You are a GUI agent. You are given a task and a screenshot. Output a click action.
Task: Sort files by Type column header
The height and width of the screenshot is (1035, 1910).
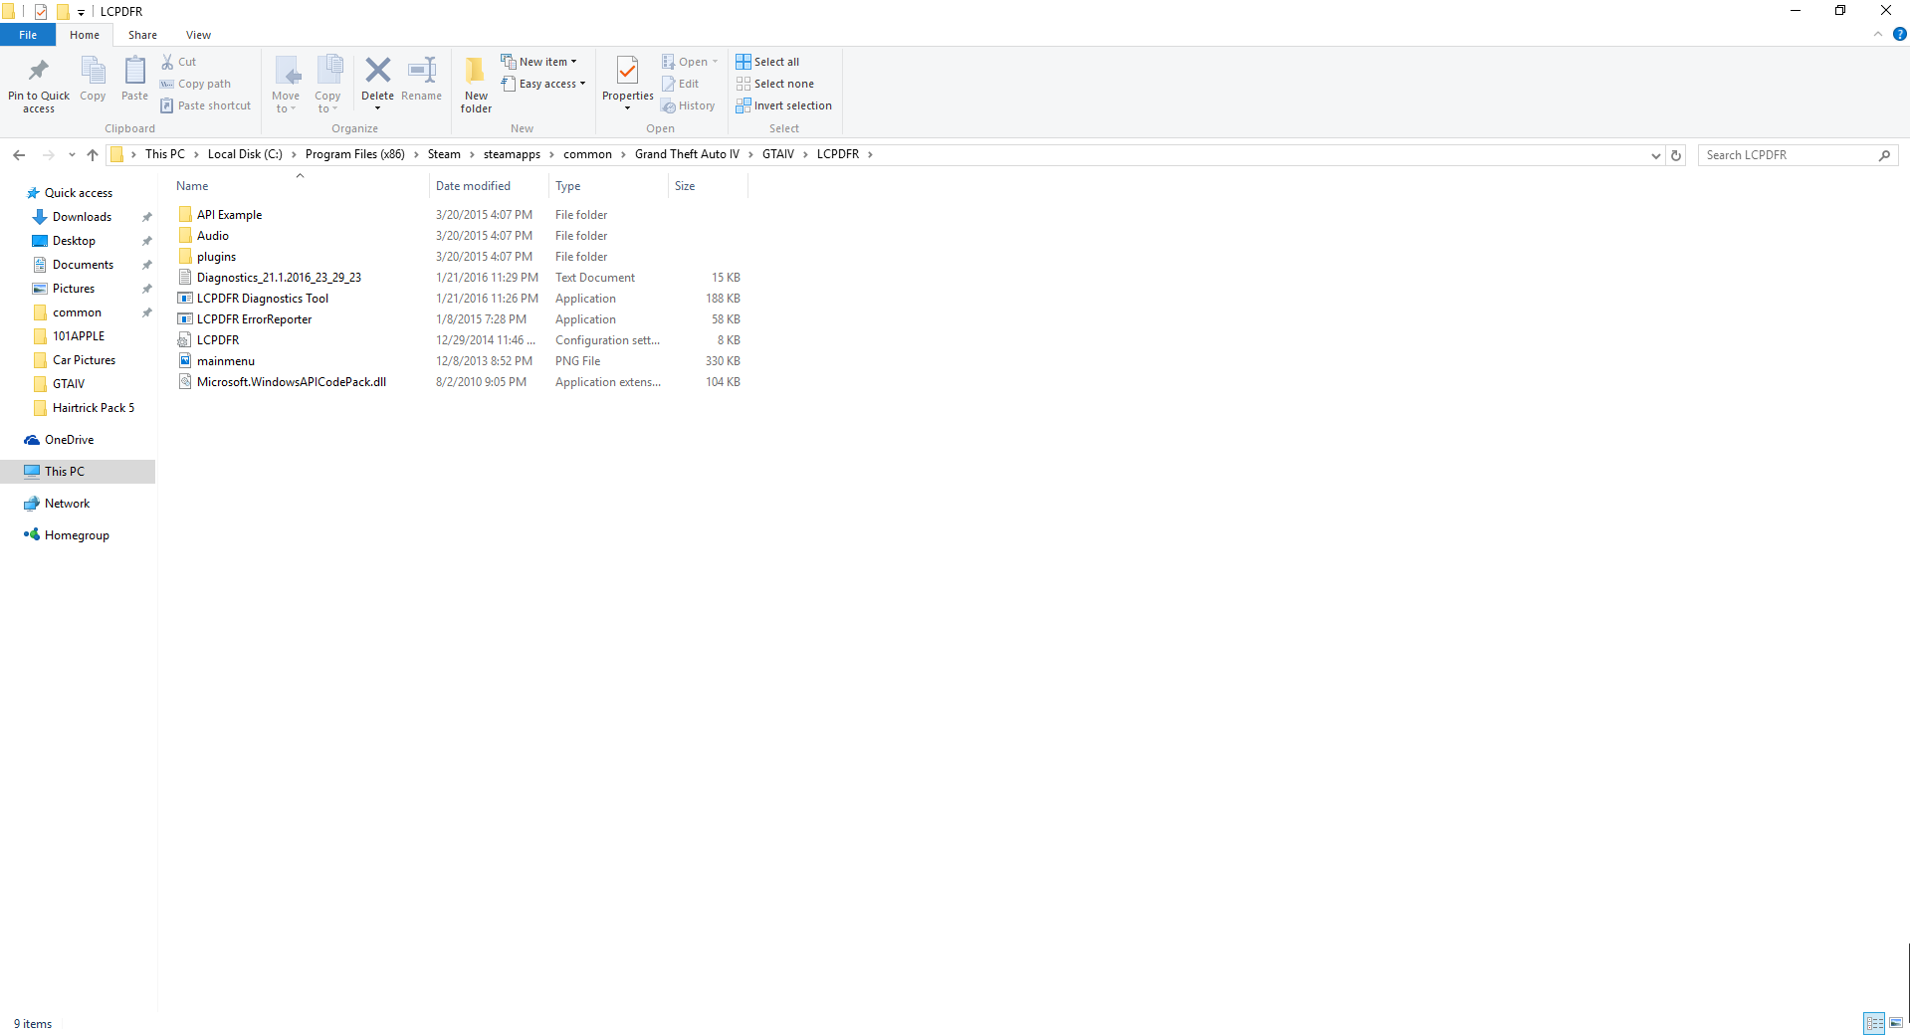[608, 186]
